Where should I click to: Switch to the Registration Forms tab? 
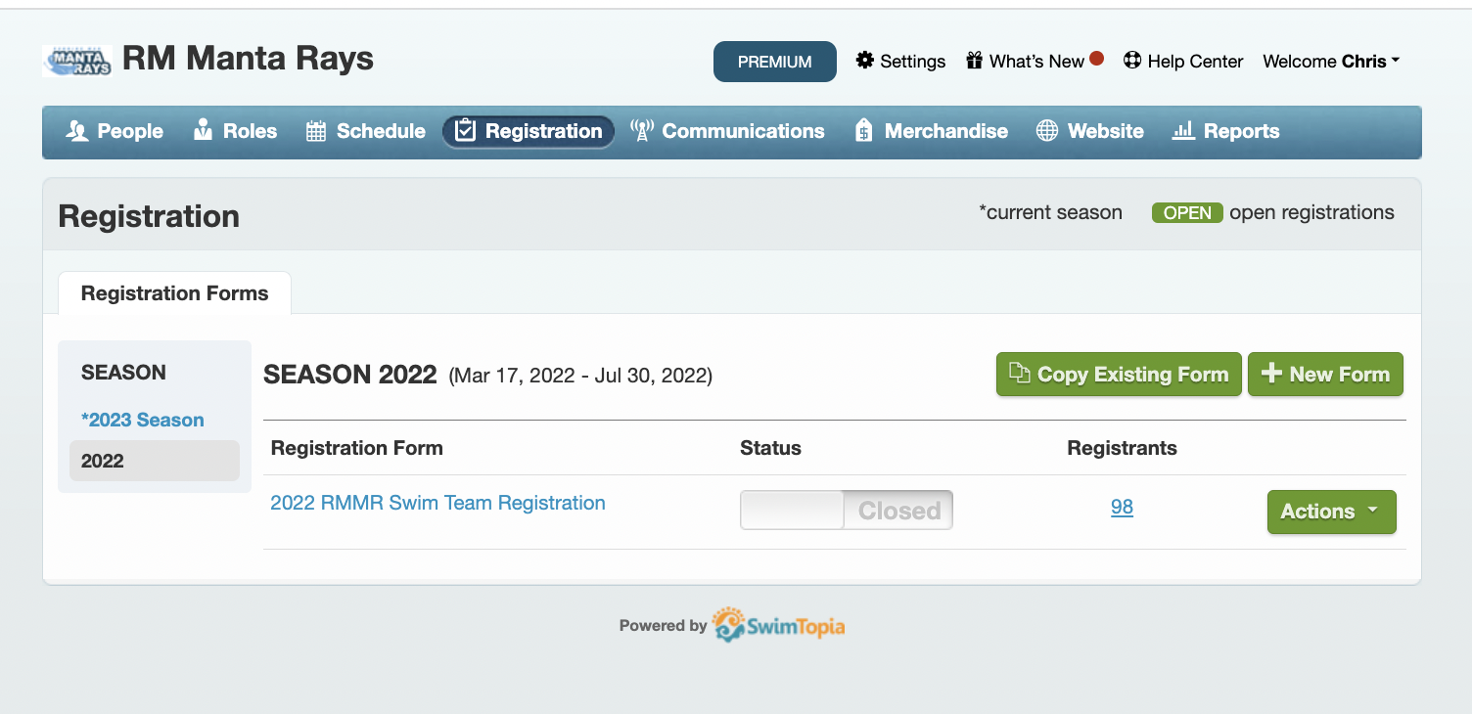point(174,293)
